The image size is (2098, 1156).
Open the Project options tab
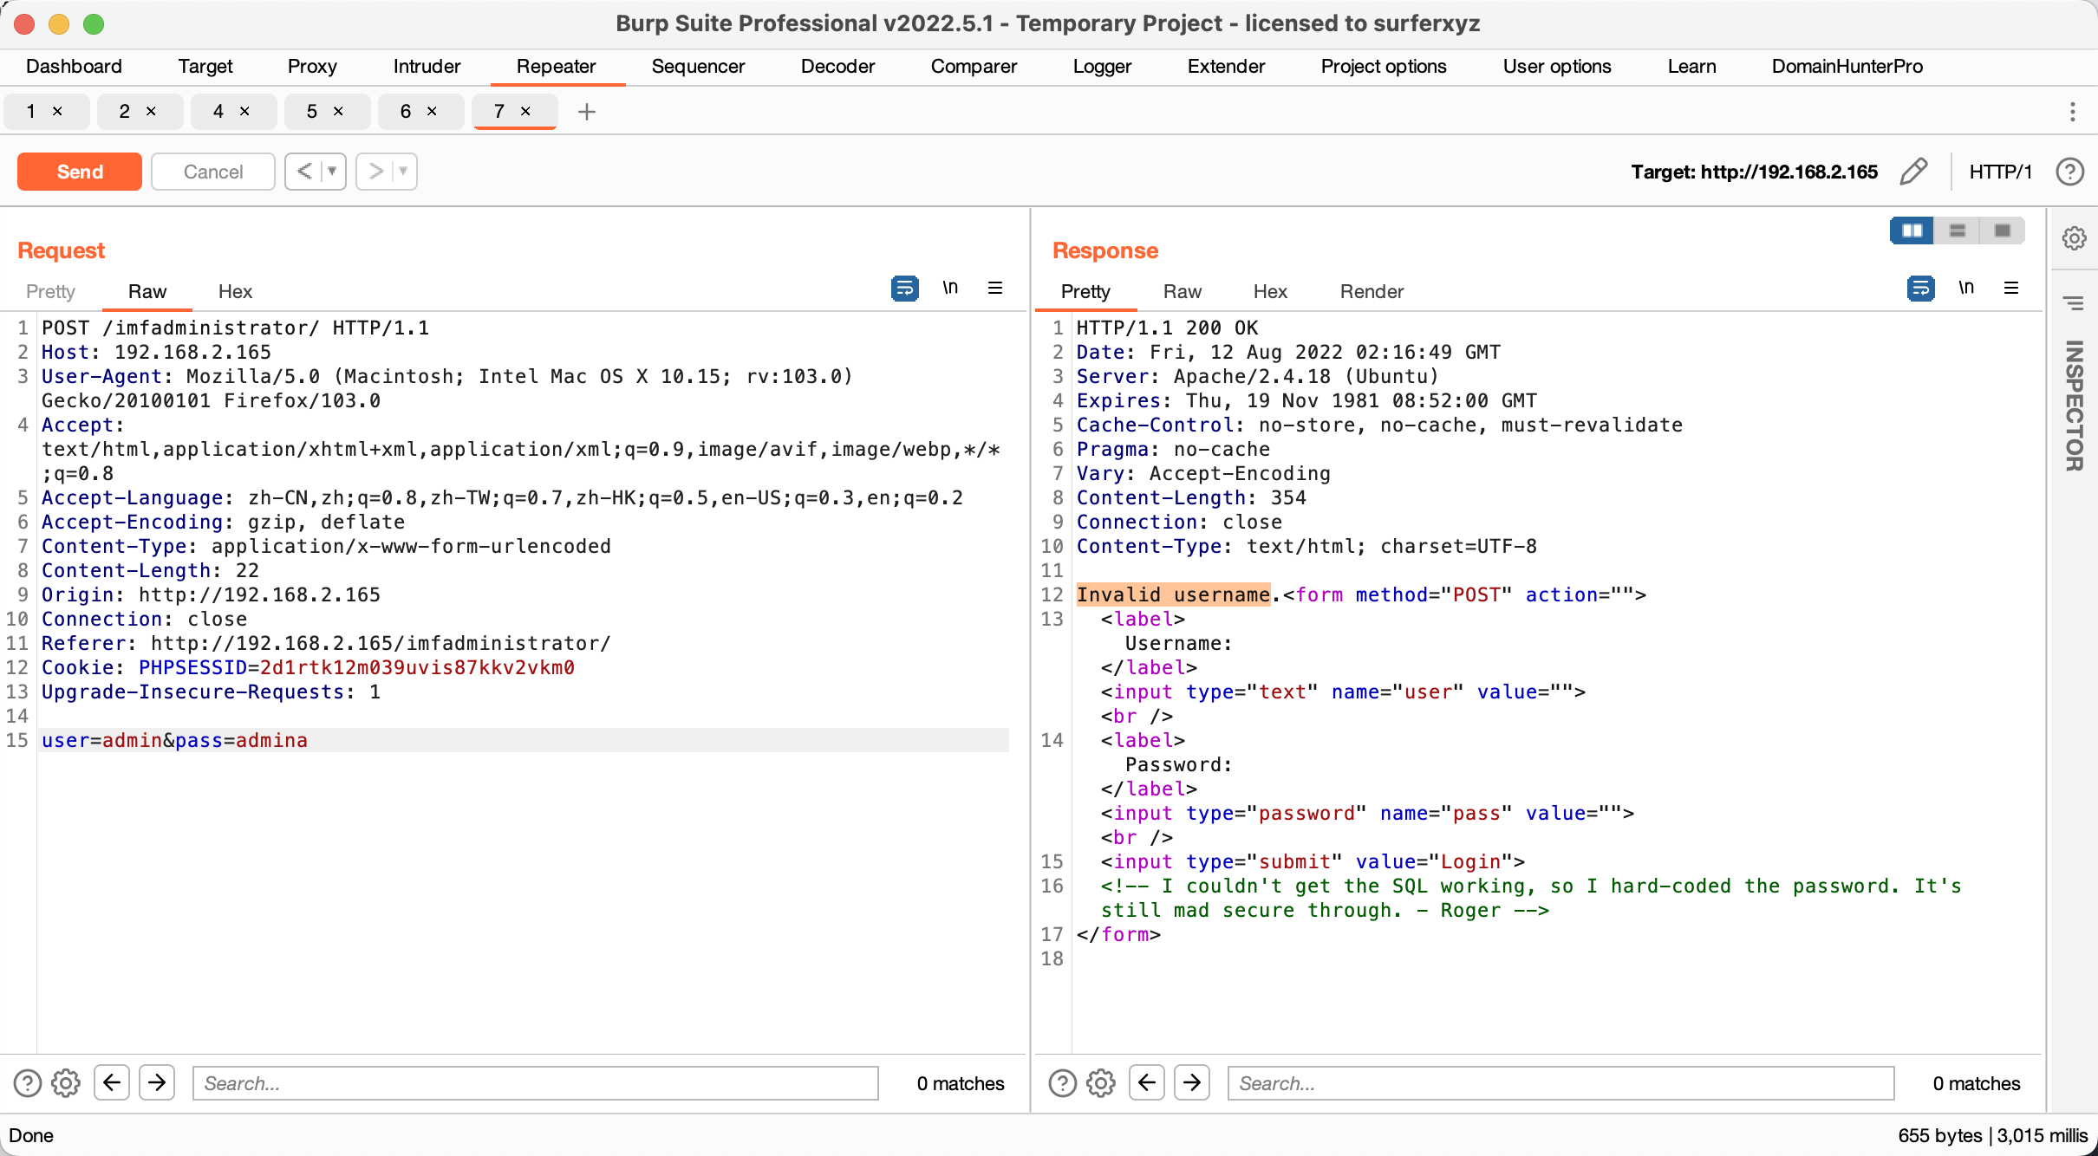(1384, 66)
